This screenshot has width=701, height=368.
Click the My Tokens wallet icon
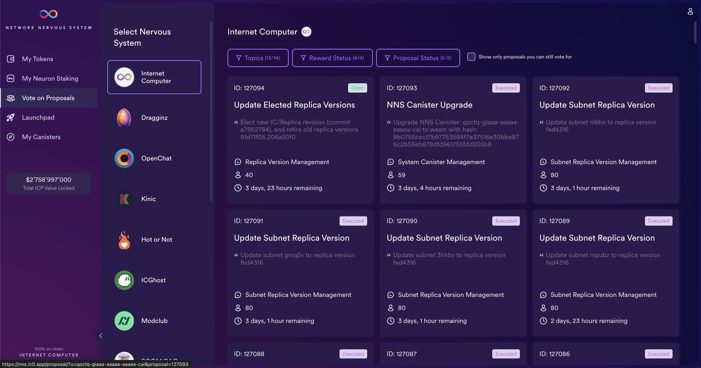[11, 59]
